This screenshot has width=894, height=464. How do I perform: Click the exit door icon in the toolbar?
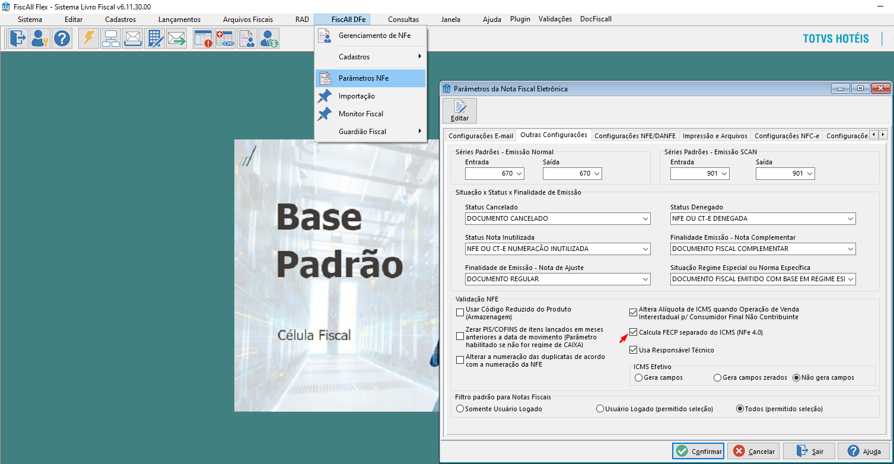tap(18, 39)
